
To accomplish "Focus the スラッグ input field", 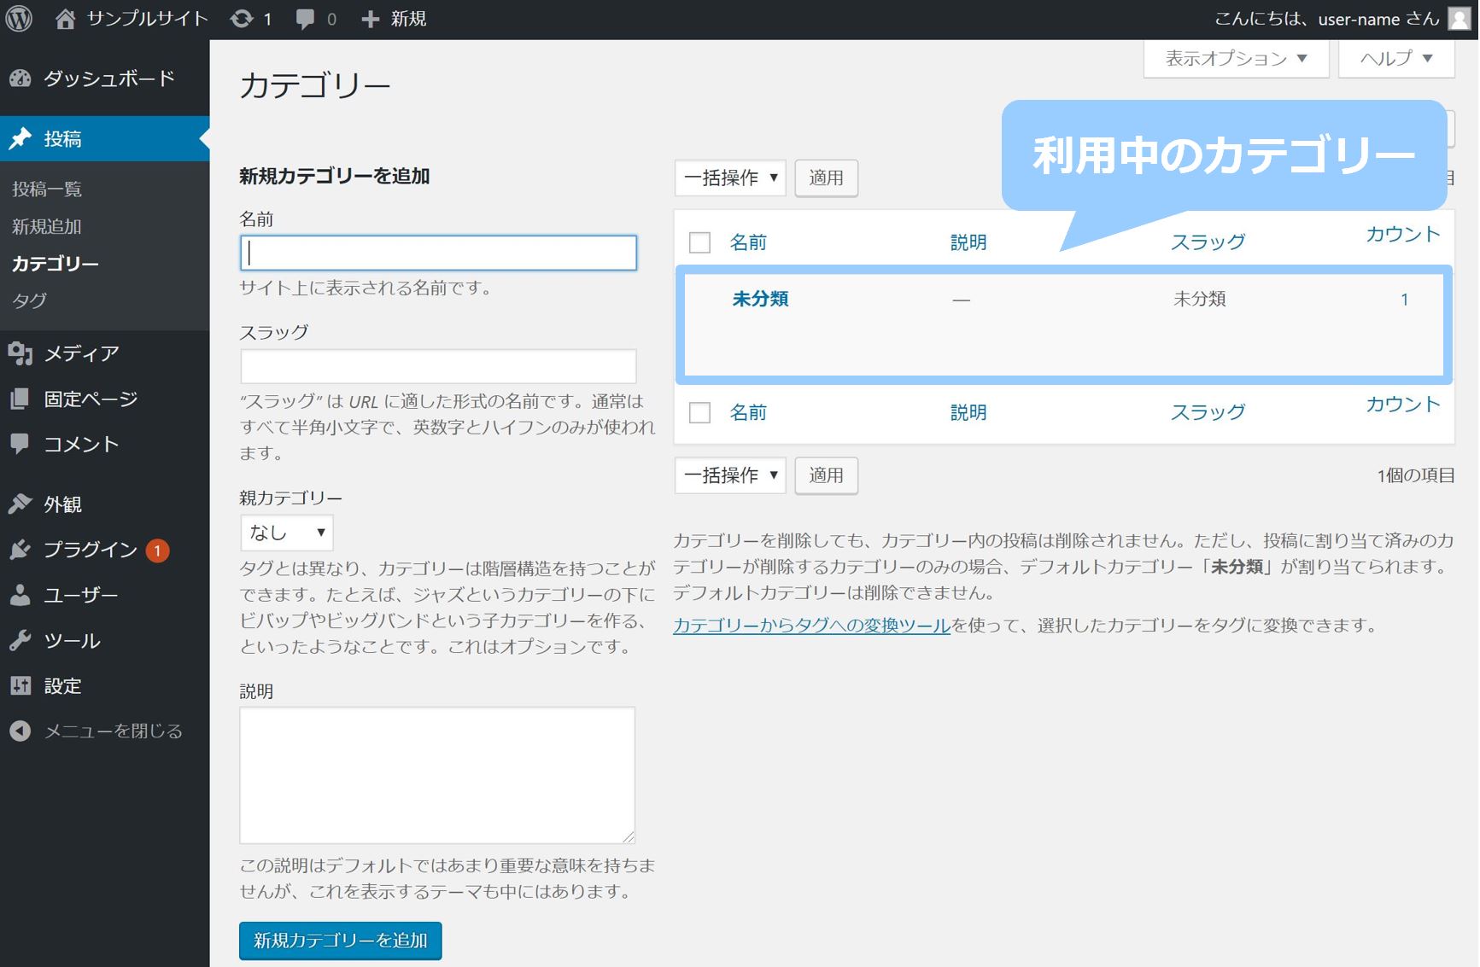I will coord(438,366).
